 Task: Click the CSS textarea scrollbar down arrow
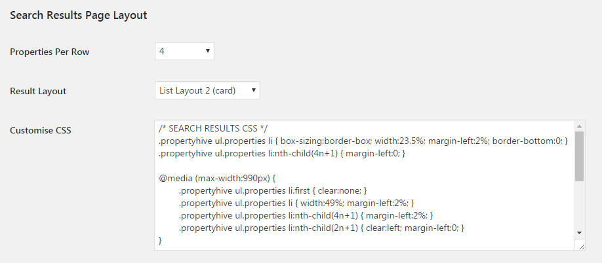(x=579, y=233)
